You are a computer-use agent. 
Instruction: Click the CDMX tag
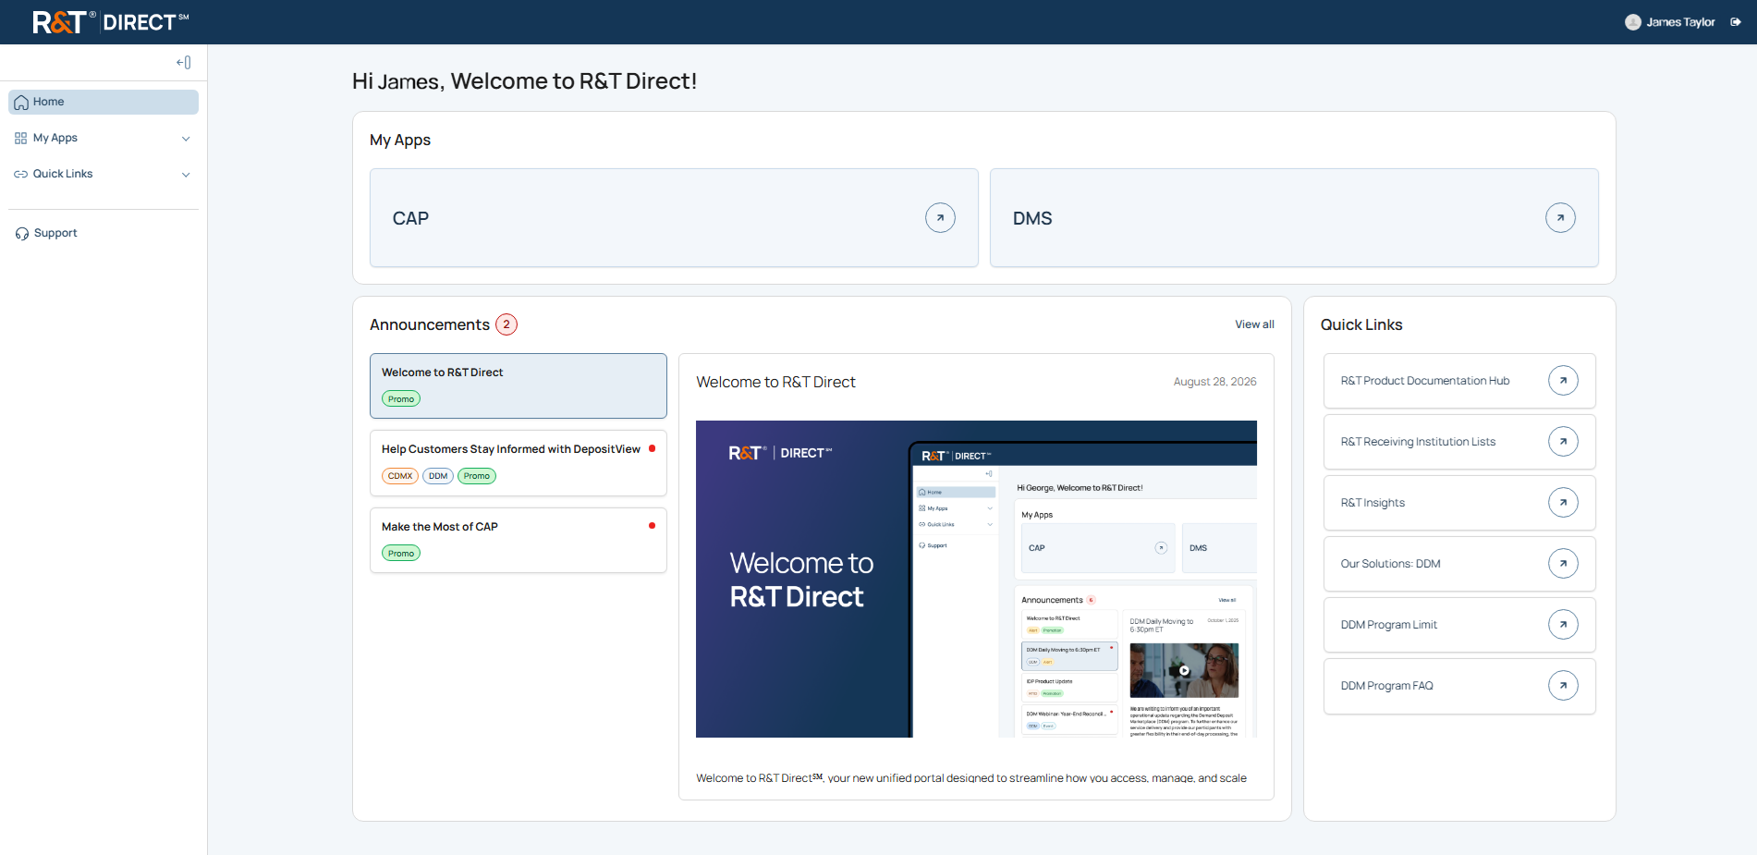400,476
